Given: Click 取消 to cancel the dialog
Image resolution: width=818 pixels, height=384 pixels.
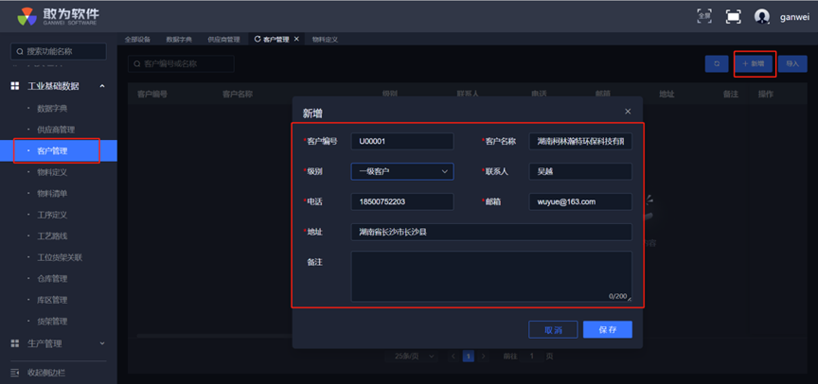Looking at the screenshot, I should pyautogui.click(x=553, y=330).
